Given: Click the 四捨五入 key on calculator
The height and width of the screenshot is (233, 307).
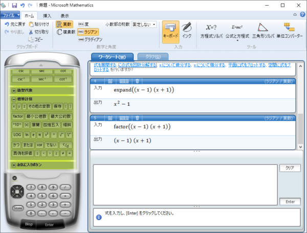Looking at the screenshot, I should point(51,125).
